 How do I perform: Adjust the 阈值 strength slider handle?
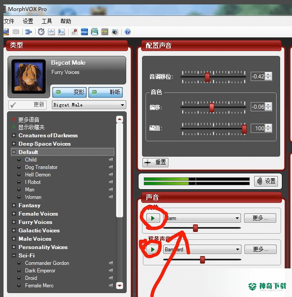(x=244, y=129)
